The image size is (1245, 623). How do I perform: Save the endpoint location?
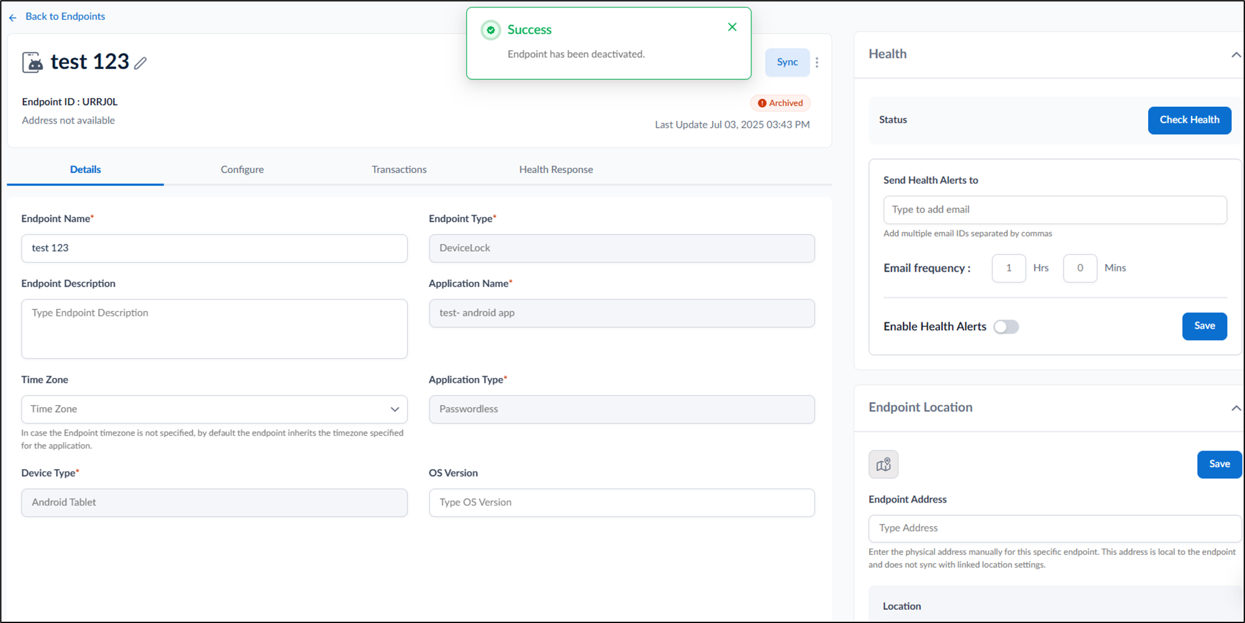coord(1219,464)
